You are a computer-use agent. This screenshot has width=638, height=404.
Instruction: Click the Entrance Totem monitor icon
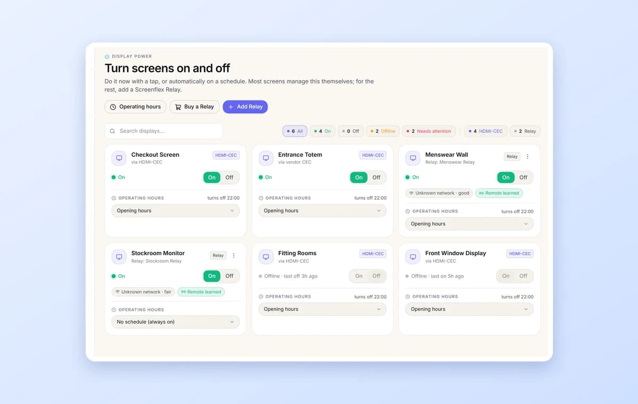[266, 158]
